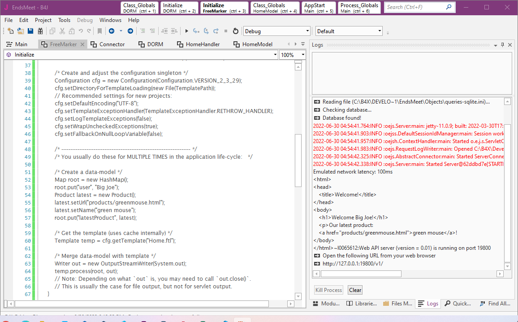Open the Tools menu
This screenshot has height=322, width=518.
pos(65,20)
